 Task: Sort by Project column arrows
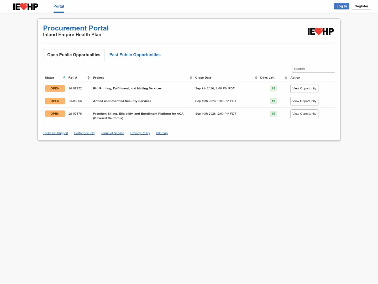coord(191,78)
